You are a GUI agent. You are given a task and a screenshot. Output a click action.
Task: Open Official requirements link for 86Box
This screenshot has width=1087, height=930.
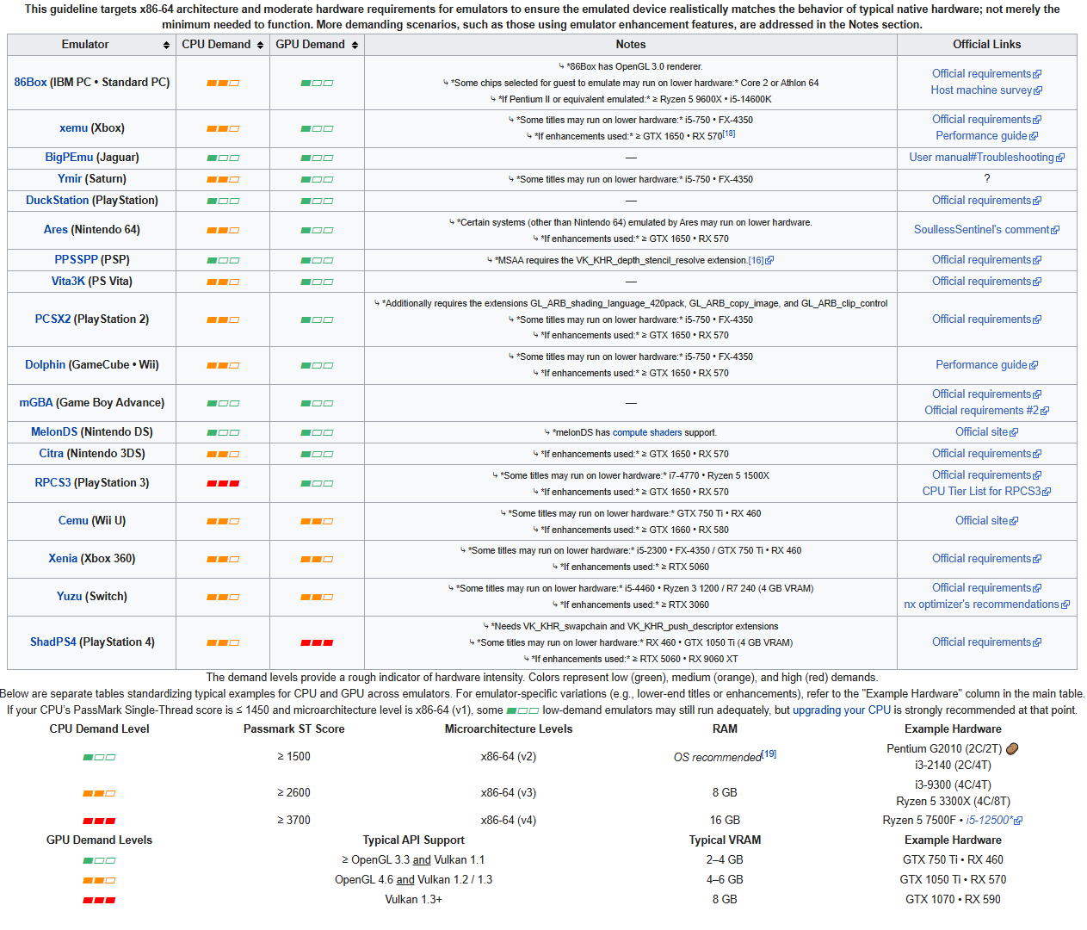point(986,74)
